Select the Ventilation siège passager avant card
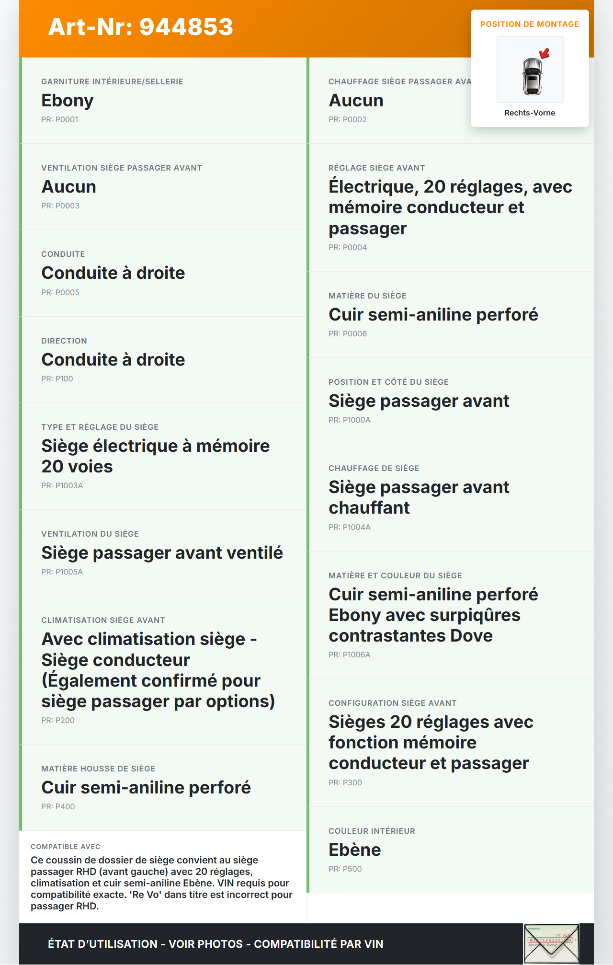The width and height of the screenshot is (613, 965). [x=163, y=186]
